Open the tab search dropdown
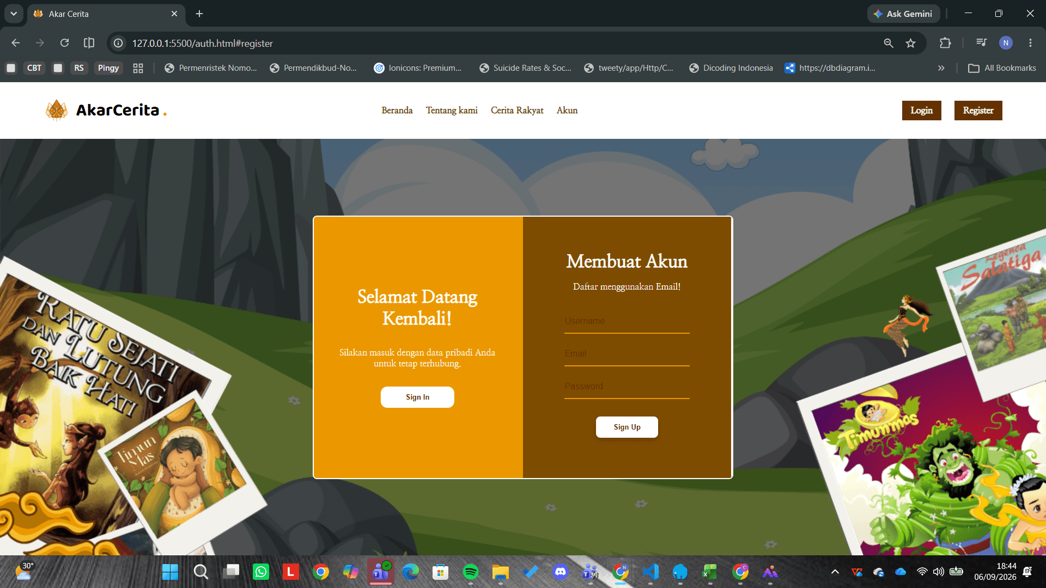Viewport: 1046px width, 588px height. pyautogui.click(x=14, y=14)
